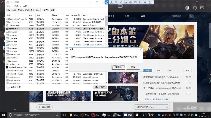
Task: Select the dasHost.exe process row
Action: pos(37,55)
